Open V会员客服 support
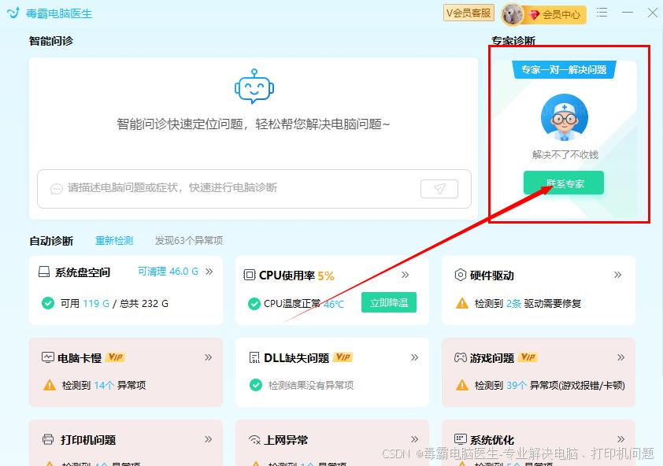The image size is (663, 466). point(469,13)
